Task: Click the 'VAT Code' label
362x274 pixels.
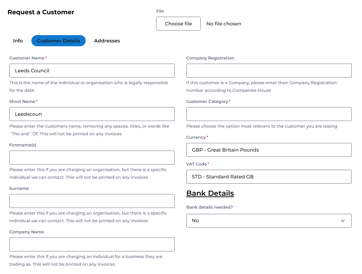Action: pyautogui.click(x=197, y=164)
